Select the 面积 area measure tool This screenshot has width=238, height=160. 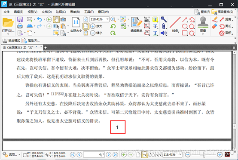coord(226,33)
